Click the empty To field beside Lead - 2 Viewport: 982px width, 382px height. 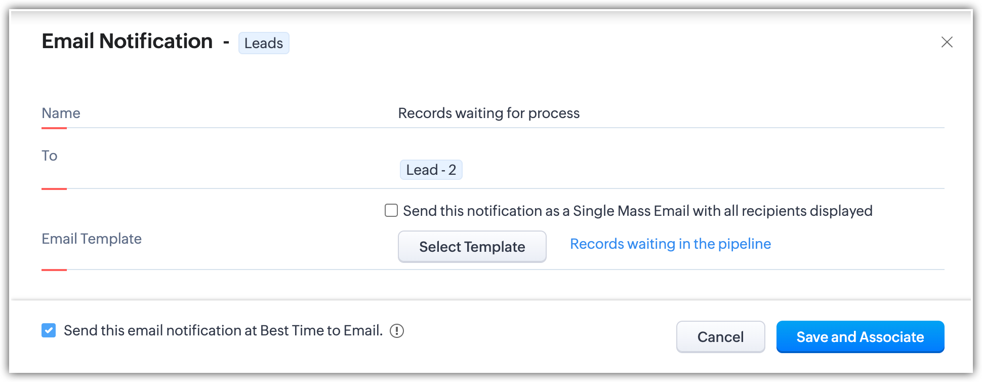pyautogui.click(x=658, y=170)
